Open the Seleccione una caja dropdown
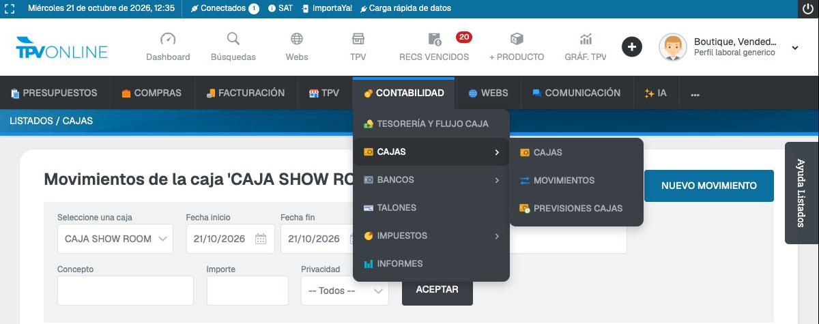819x324 pixels. [x=115, y=239]
